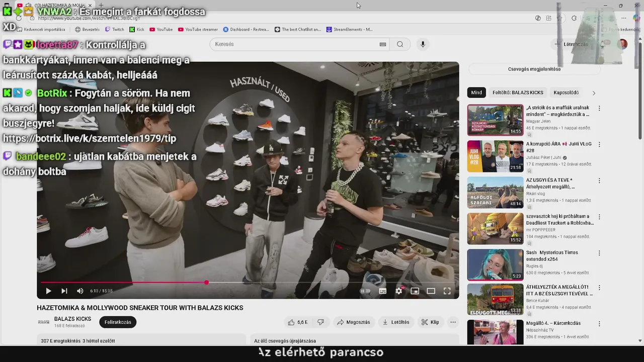The width and height of the screenshot is (644, 362).
Task: Like the video with thumbs up
Action: point(297,322)
